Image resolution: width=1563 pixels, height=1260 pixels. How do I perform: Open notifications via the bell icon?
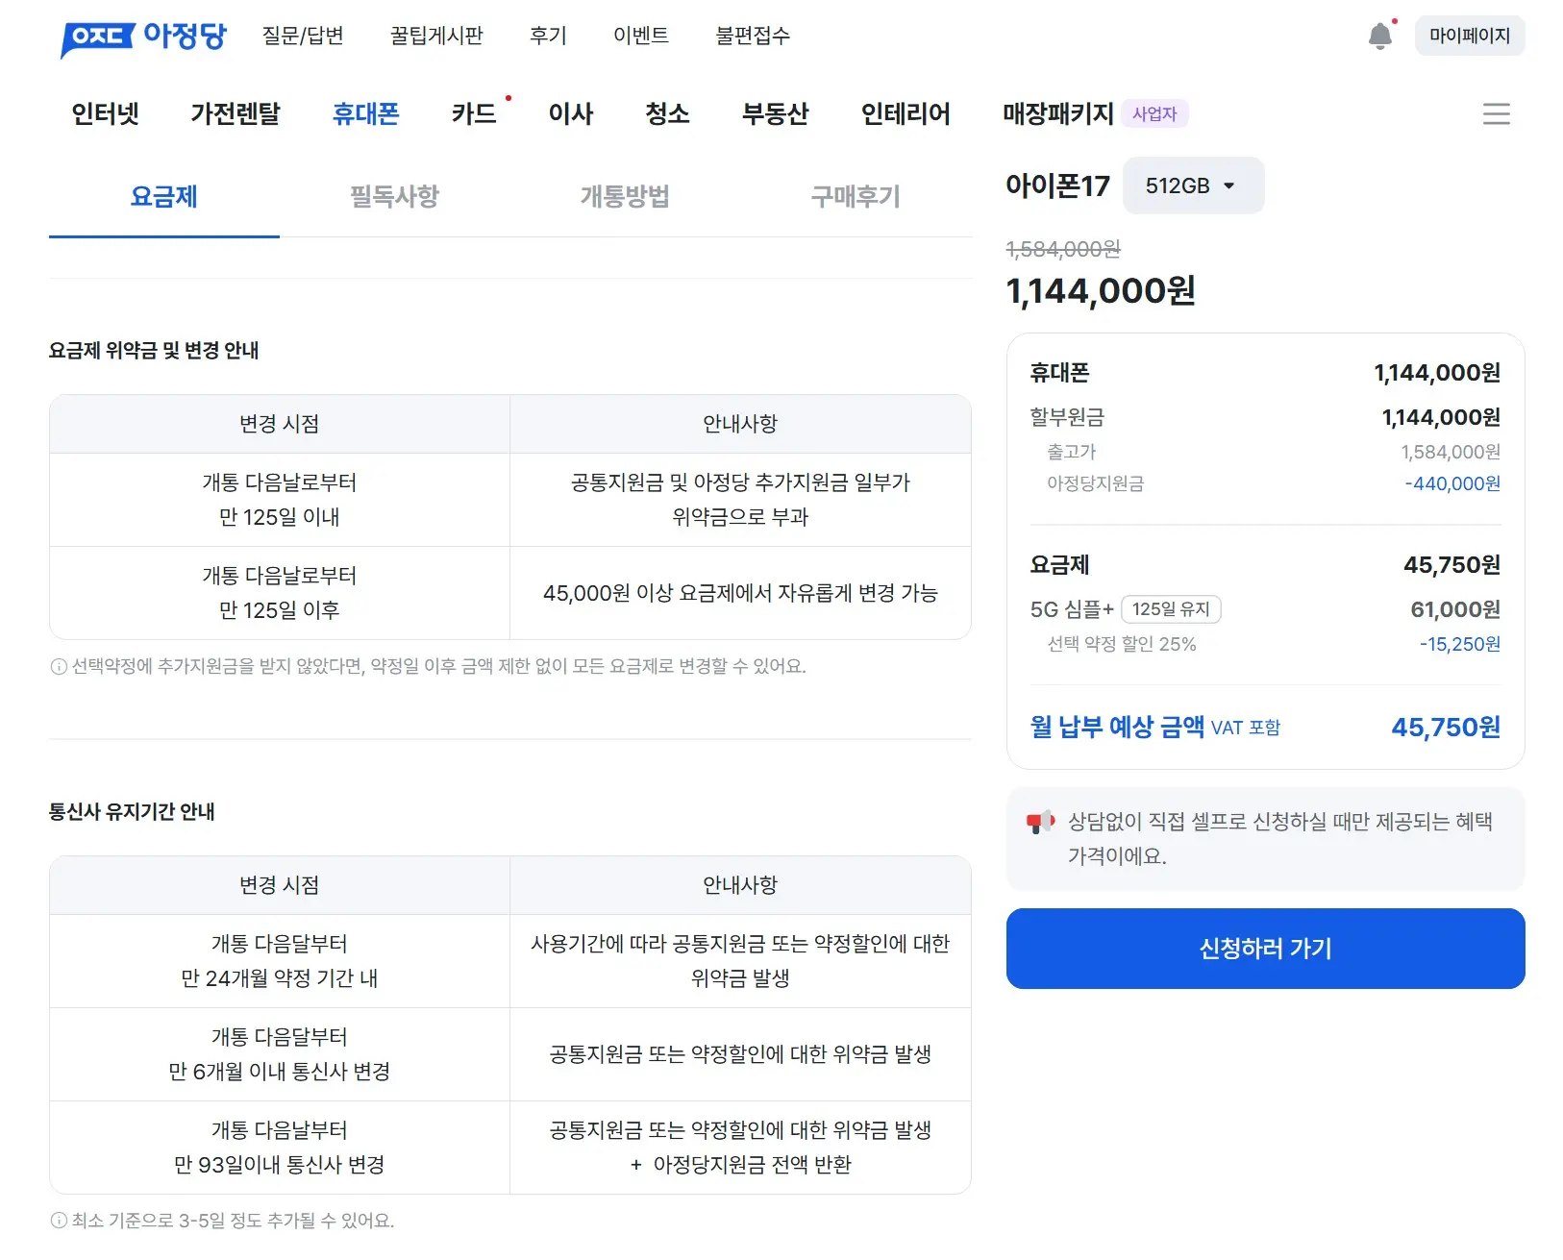pyautogui.click(x=1381, y=36)
